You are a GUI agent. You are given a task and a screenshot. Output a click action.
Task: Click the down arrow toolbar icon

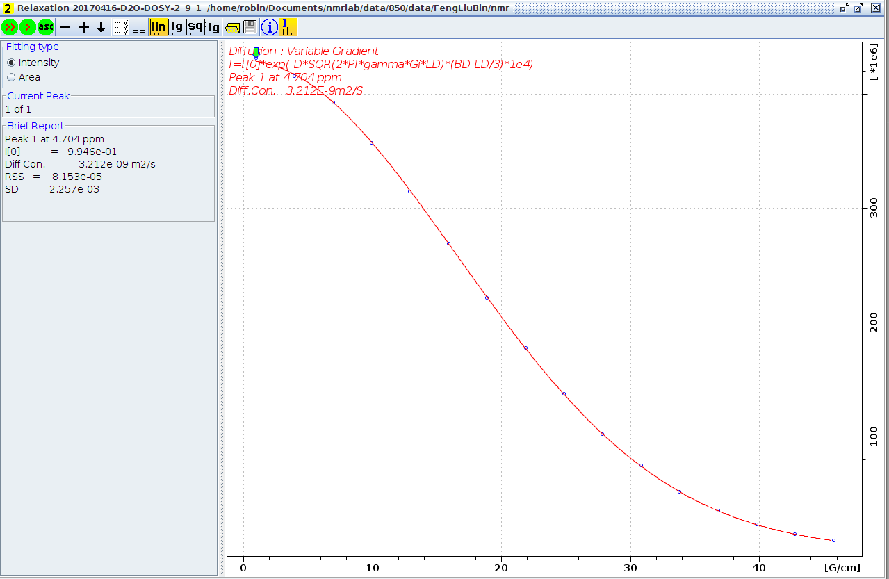pyautogui.click(x=101, y=27)
